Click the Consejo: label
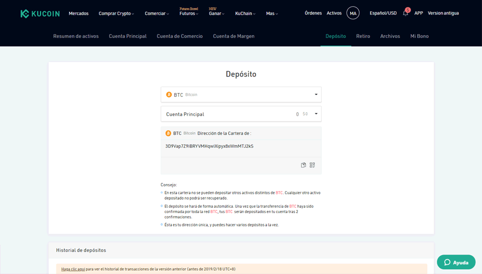Image resolution: width=482 pixels, height=274 pixels. tap(169, 185)
